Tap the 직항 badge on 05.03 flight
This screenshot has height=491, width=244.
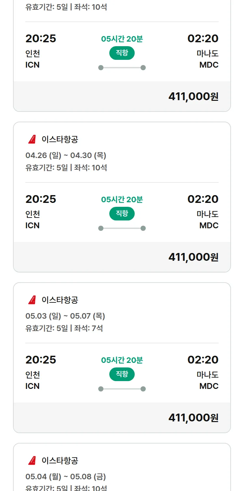point(122,374)
